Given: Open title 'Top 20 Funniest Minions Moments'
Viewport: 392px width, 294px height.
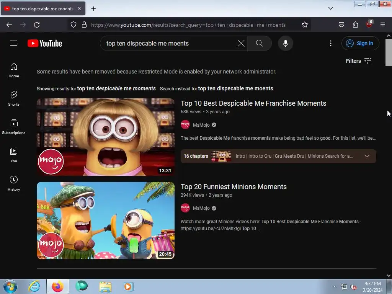Looking at the screenshot, I should [234, 187].
